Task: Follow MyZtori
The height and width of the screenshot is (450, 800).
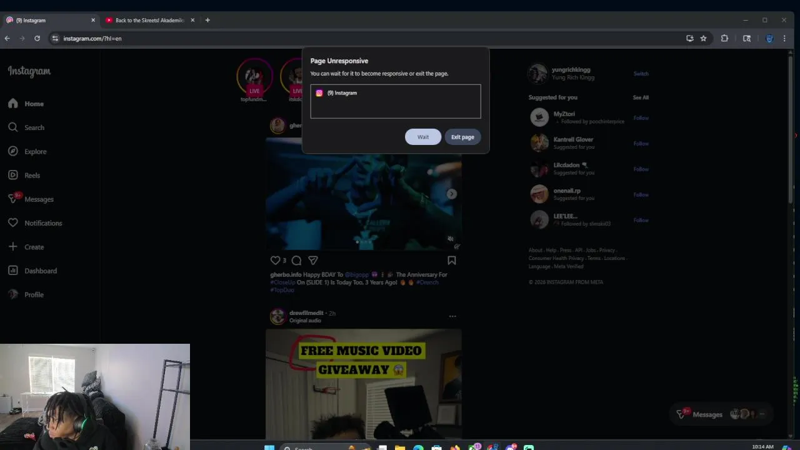Action: coord(641,117)
